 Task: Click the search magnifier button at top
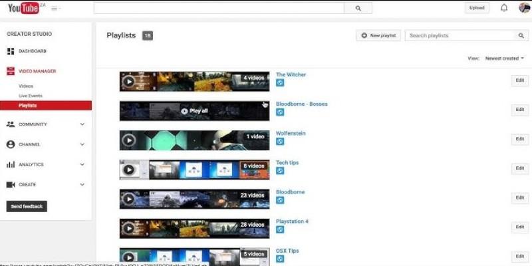358,8
